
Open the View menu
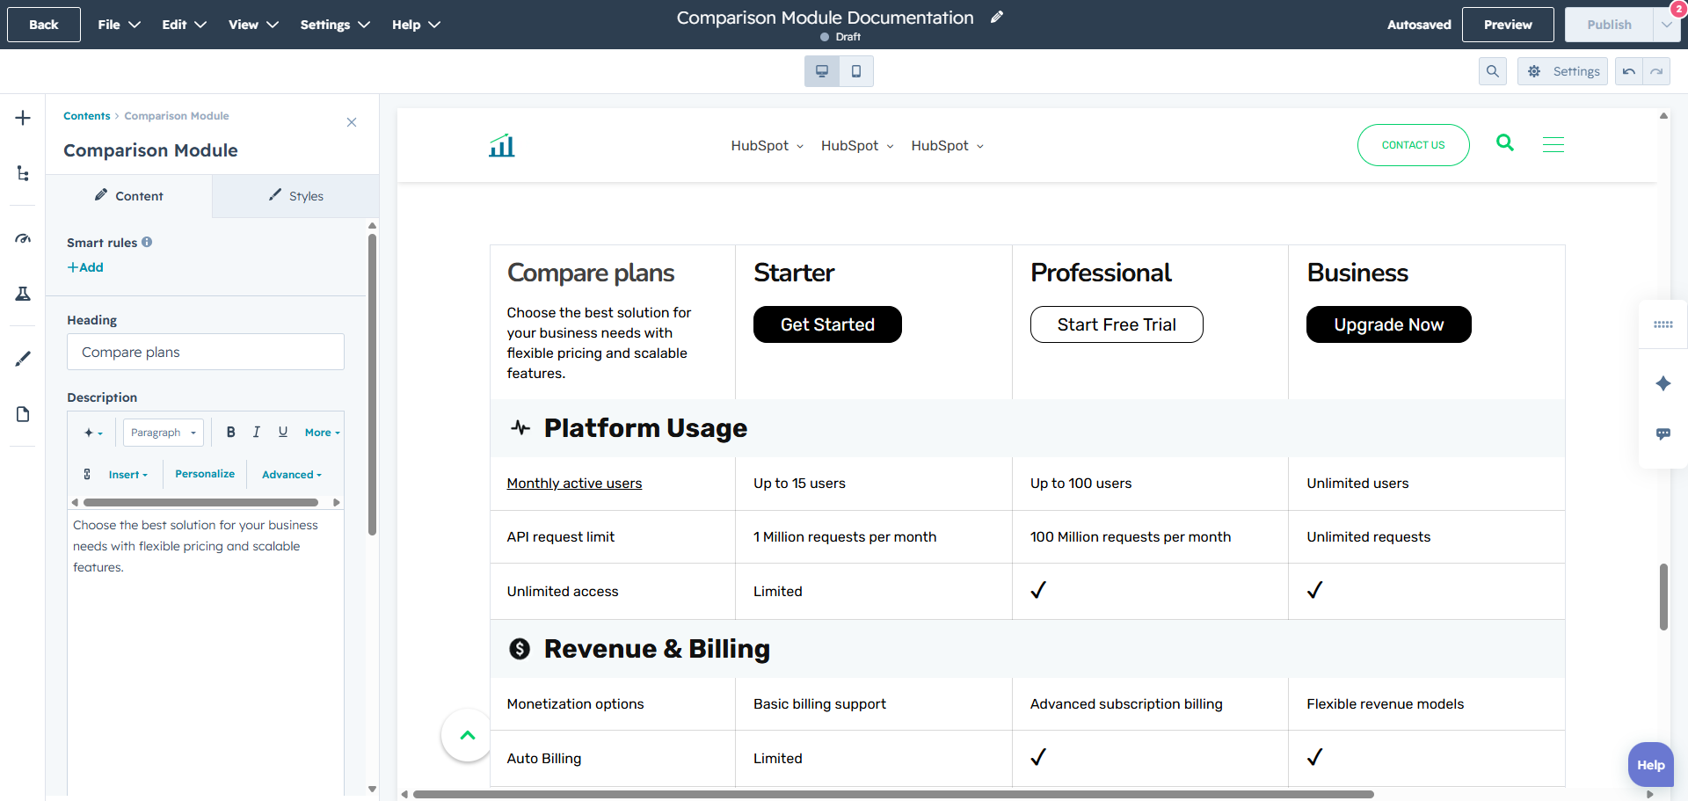pos(253,25)
